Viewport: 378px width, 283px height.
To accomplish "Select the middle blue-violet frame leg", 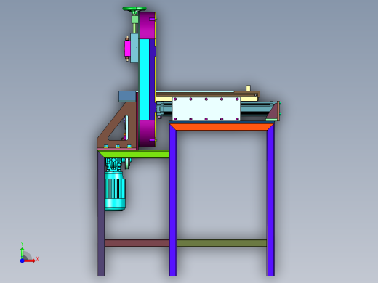I will coord(173,200).
